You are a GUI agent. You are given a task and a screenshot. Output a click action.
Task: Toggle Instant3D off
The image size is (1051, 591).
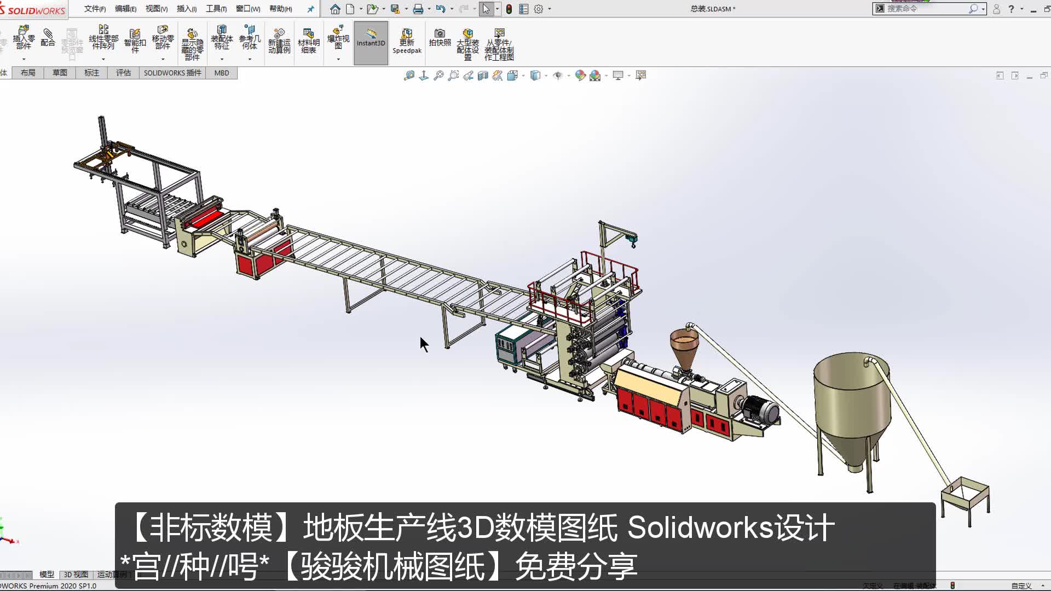[x=371, y=38]
